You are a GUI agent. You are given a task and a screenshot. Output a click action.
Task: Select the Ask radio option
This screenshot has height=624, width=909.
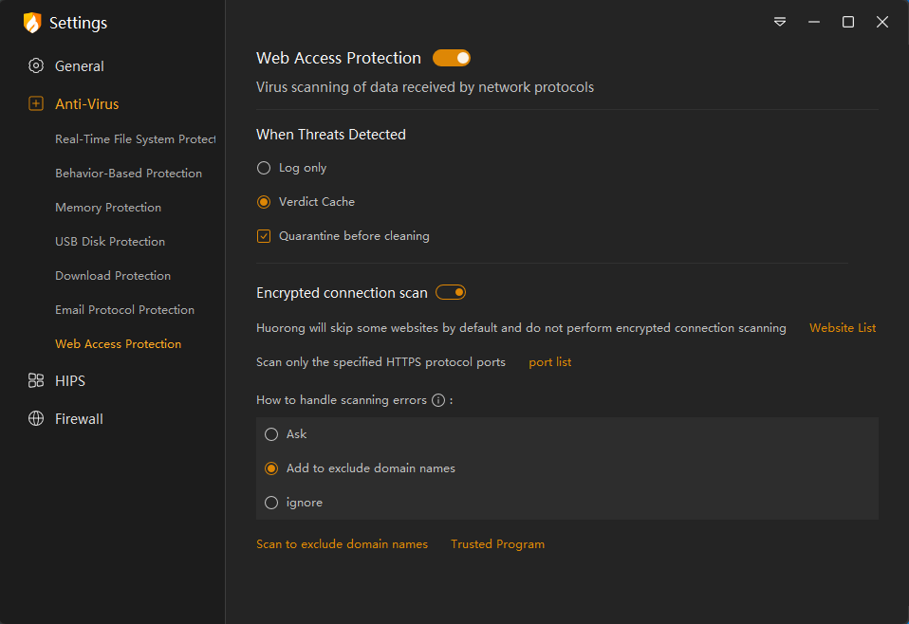(x=271, y=434)
